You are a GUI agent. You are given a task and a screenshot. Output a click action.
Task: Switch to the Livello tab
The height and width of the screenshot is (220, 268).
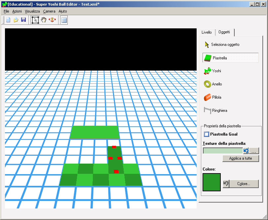pos(207,32)
